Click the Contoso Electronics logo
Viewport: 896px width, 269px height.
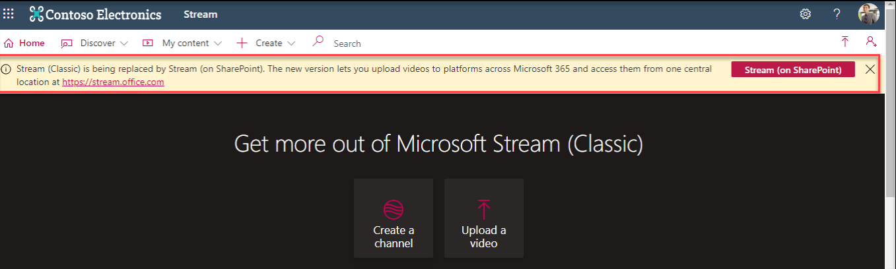click(x=95, y=15)
